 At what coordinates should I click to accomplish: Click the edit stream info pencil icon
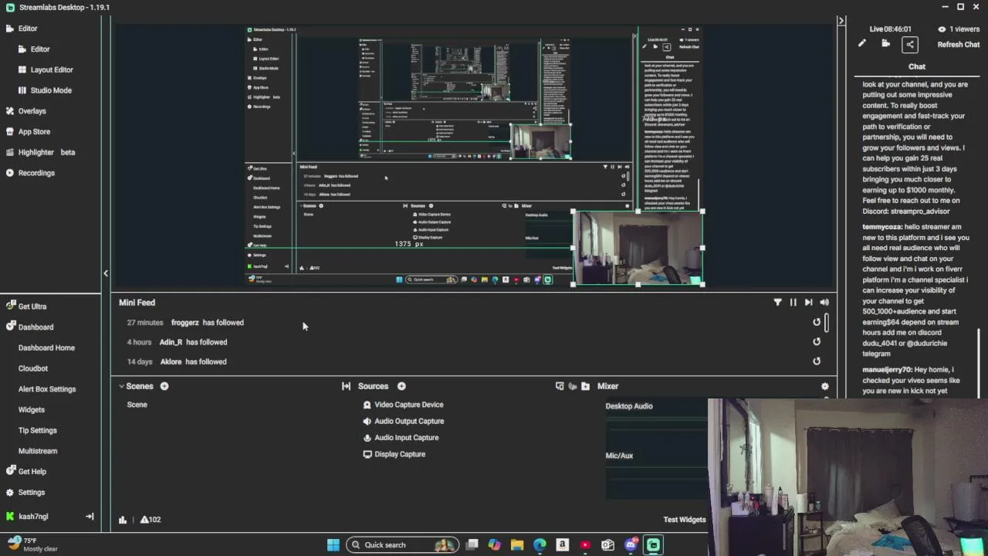(x=862, y=44)
